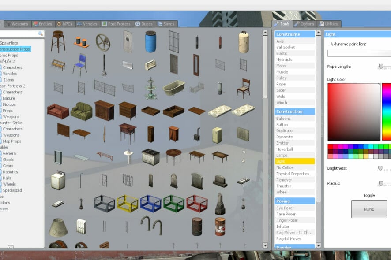This screenshot has width=391, height=260.
Task: Pick the green striped couch prop
Action: pyautogui.click(x=82, y=111)
